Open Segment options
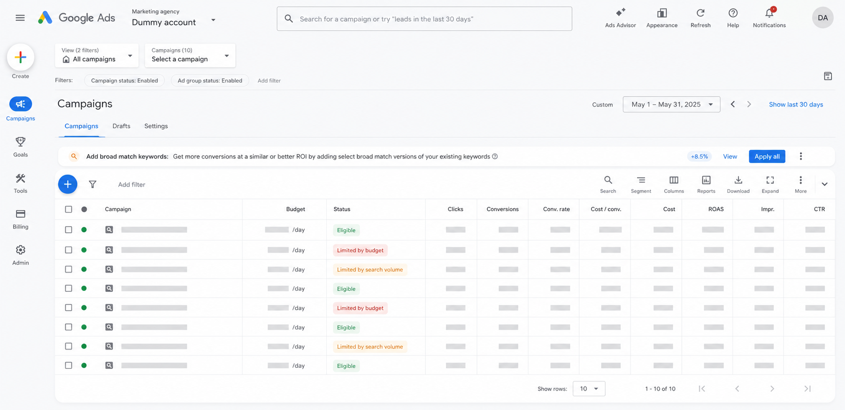Viewport: 845px width, 410px height. coord(641,184)
